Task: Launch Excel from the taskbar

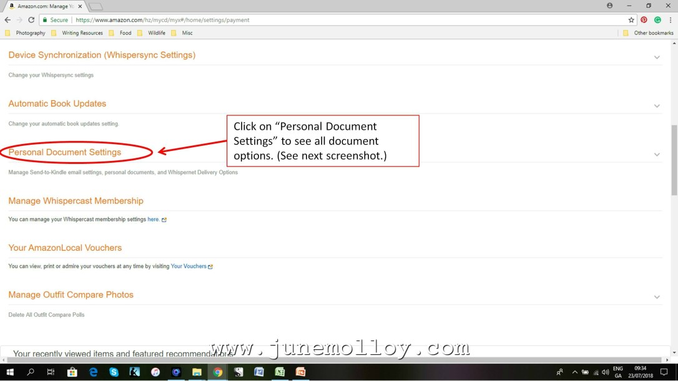Action: coord(280,372)
